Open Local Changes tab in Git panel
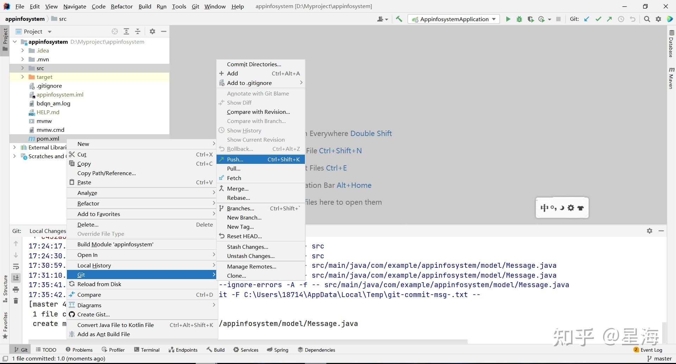676x364 pixels. [x=48, y=231]
